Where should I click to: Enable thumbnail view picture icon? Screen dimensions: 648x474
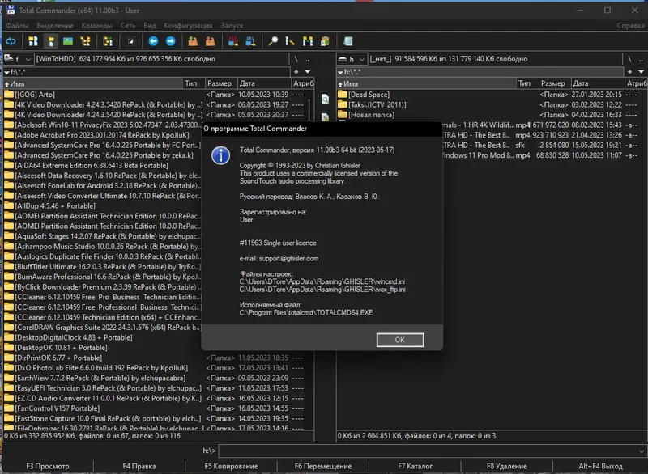(x=68, y=41)
